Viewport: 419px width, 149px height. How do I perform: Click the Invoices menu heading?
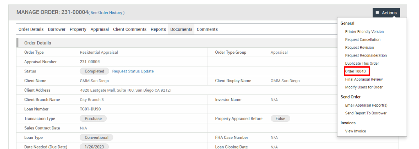click(x=348, y=123)
